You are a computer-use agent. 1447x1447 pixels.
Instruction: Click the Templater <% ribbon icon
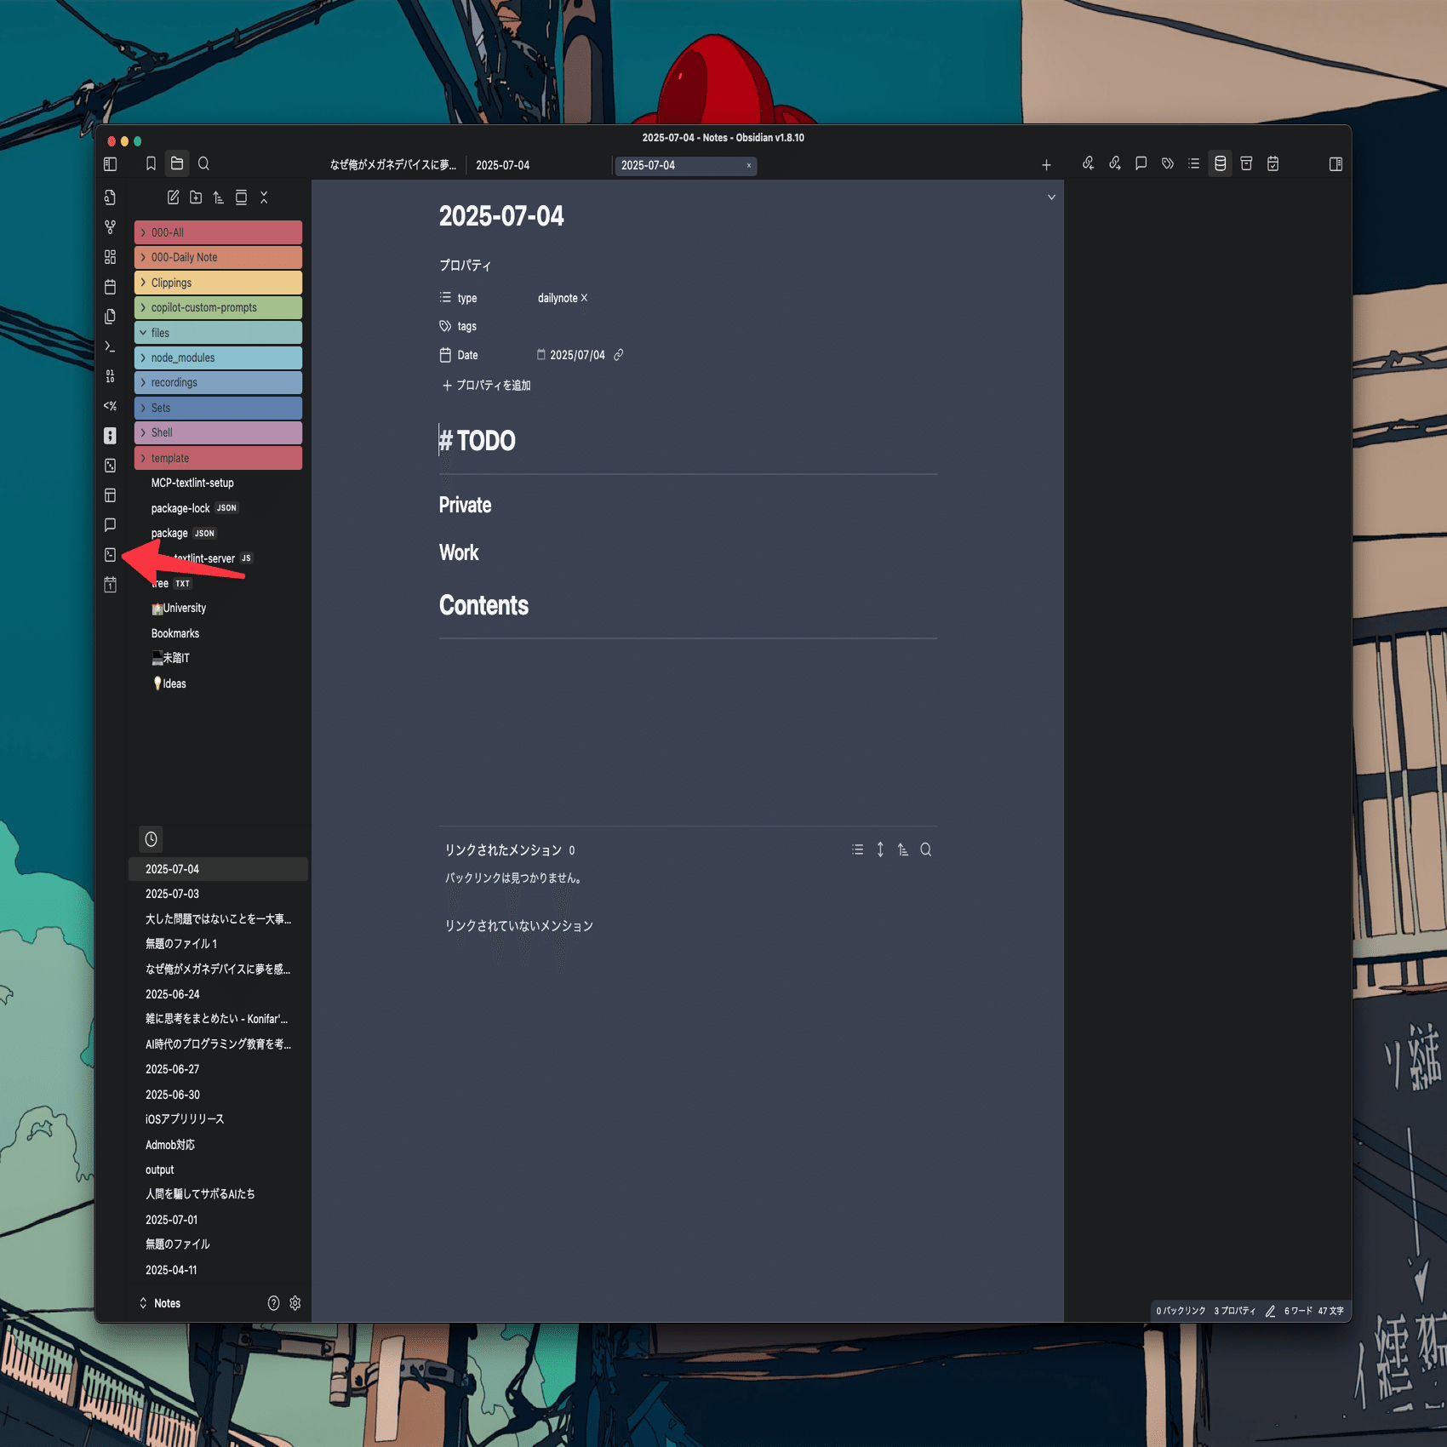110,406
